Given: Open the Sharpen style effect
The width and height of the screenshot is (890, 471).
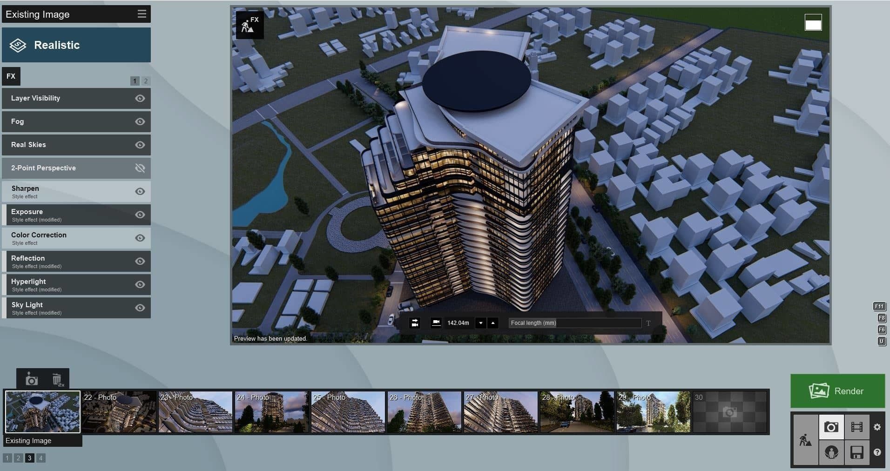Looking at the screenshot, I should 76,191.
